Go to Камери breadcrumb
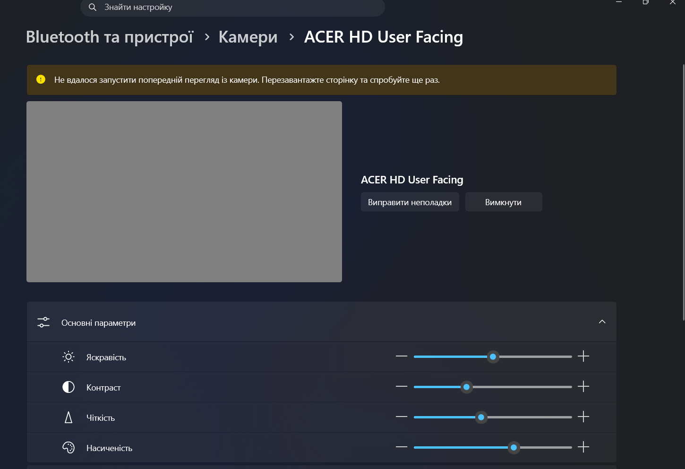 click(x=248, y=37)
